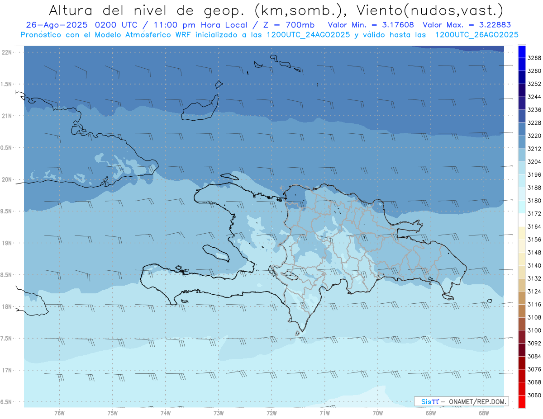This screenshot has width=543, height=419.
Task: Click the '19N' latitude label
Action: pos(7,243)
